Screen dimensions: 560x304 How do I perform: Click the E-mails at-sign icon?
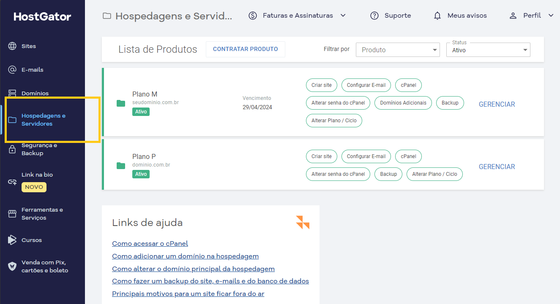[x=12, y=70]
